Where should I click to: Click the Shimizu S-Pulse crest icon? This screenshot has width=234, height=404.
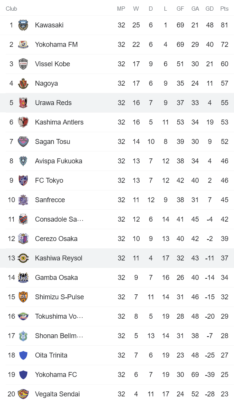tap(23, 297)
